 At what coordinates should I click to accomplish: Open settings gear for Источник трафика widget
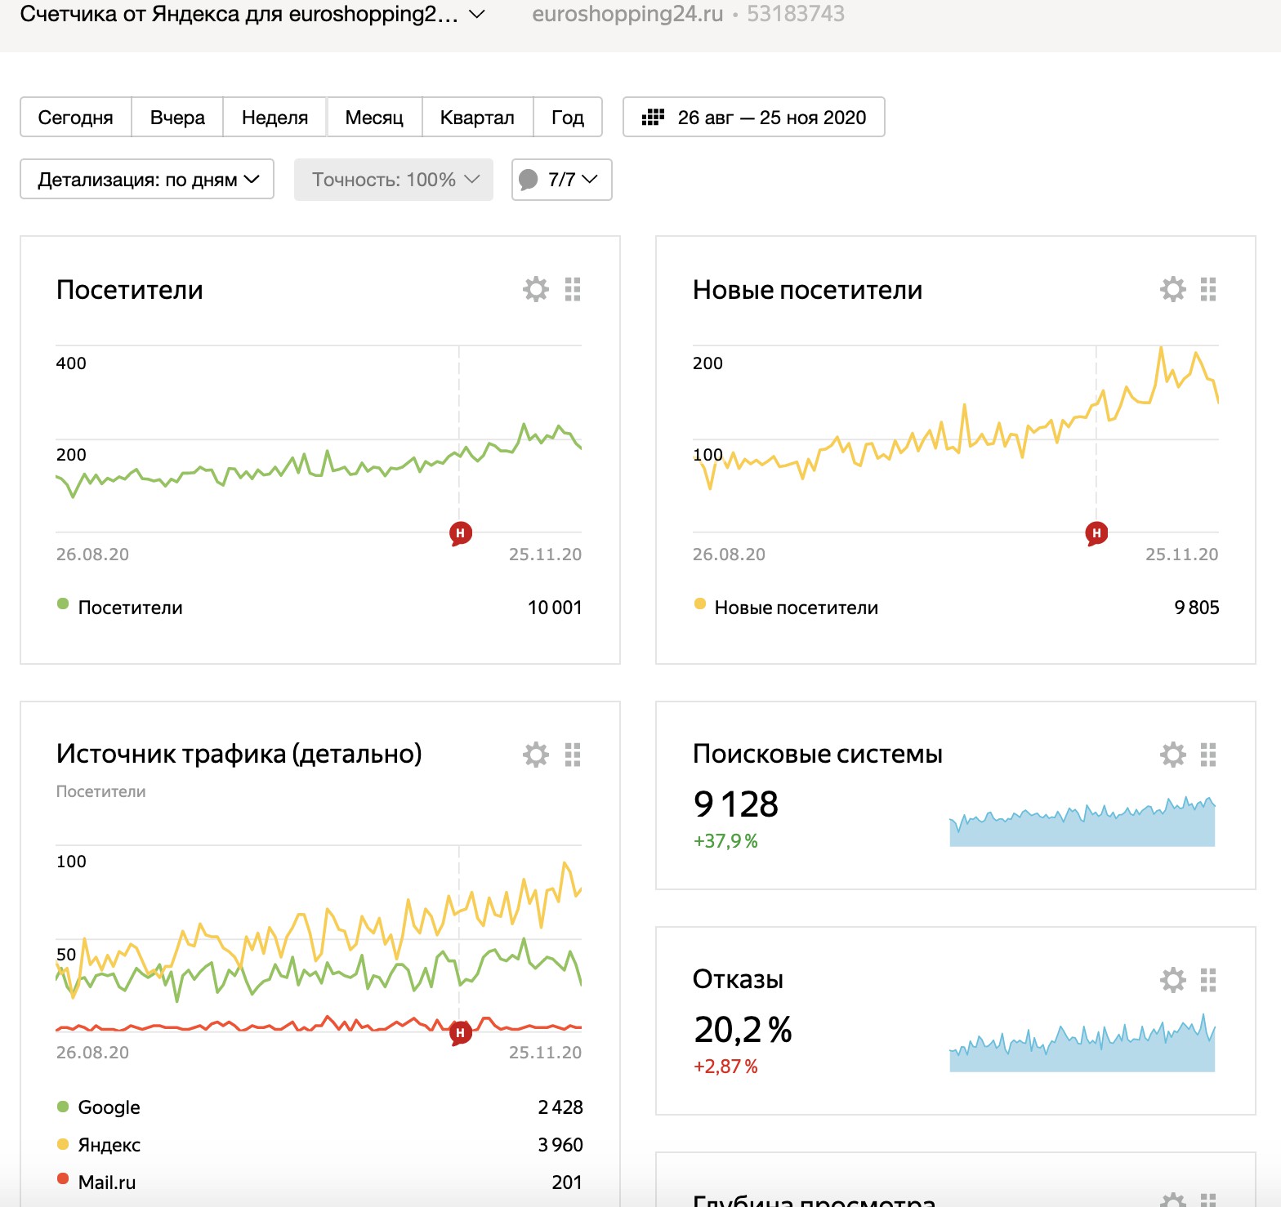tap(536, 755)
